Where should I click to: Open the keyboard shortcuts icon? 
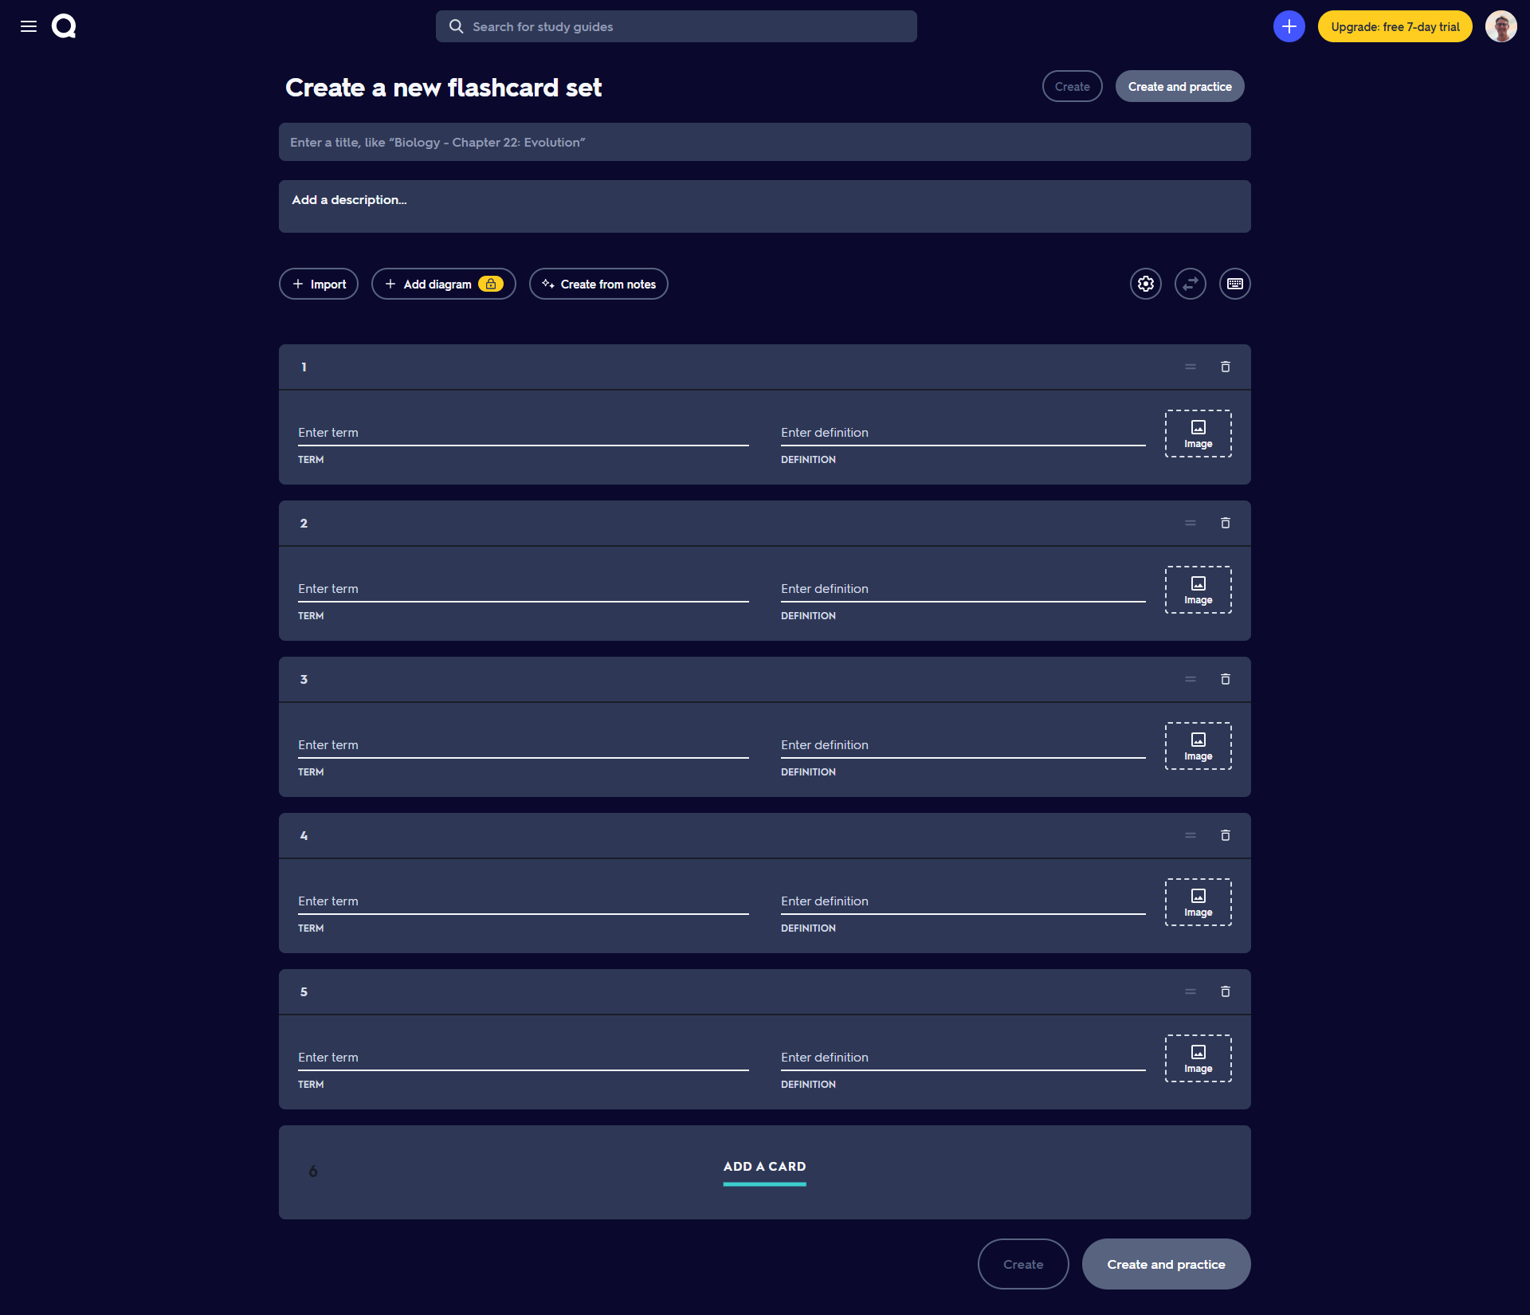[x=1234, y=284]
